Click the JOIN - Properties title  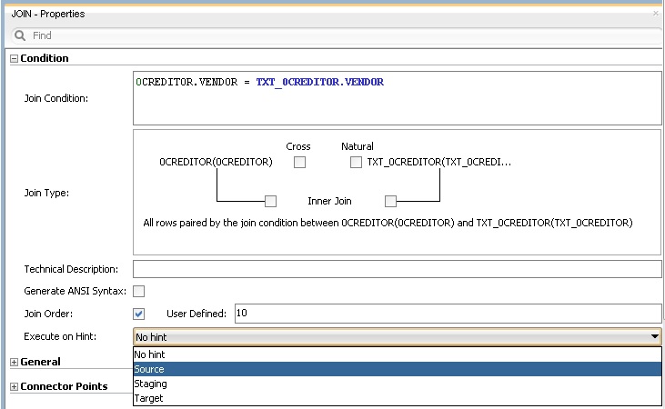(48, 14)
